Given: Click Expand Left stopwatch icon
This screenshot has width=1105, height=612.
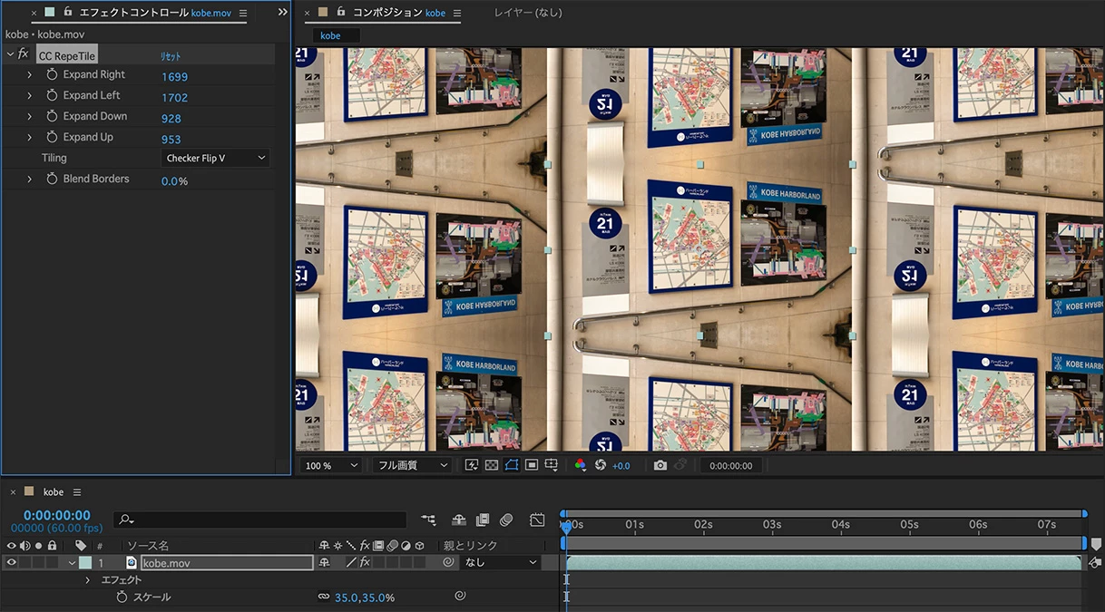Looking at the screenshot, I should tap(52, 95).
